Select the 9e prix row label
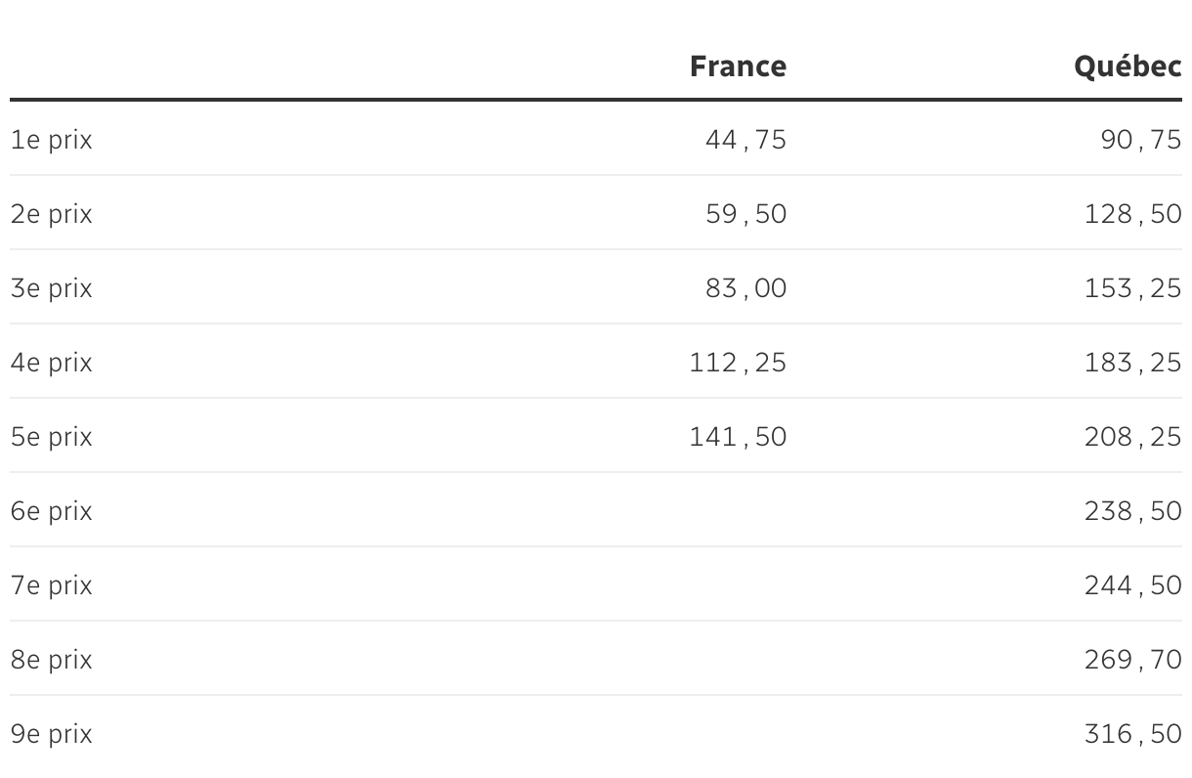 (x=52, y=734)
